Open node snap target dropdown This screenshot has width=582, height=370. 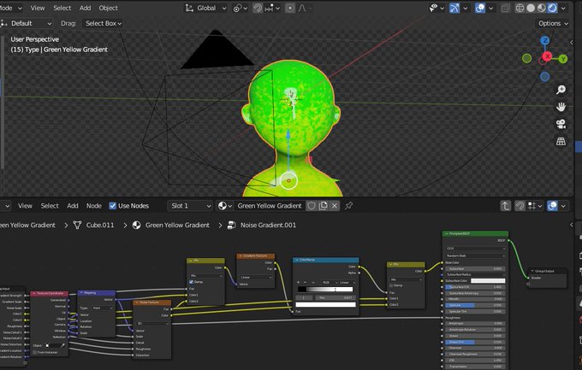coord(535,206)
